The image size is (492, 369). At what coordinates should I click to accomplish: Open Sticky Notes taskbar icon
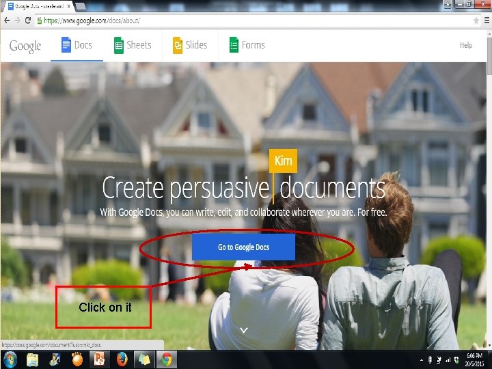click(144, 359)
